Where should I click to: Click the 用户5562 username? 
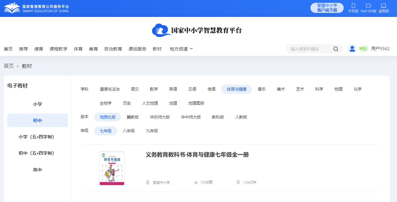tap(380, 49)
